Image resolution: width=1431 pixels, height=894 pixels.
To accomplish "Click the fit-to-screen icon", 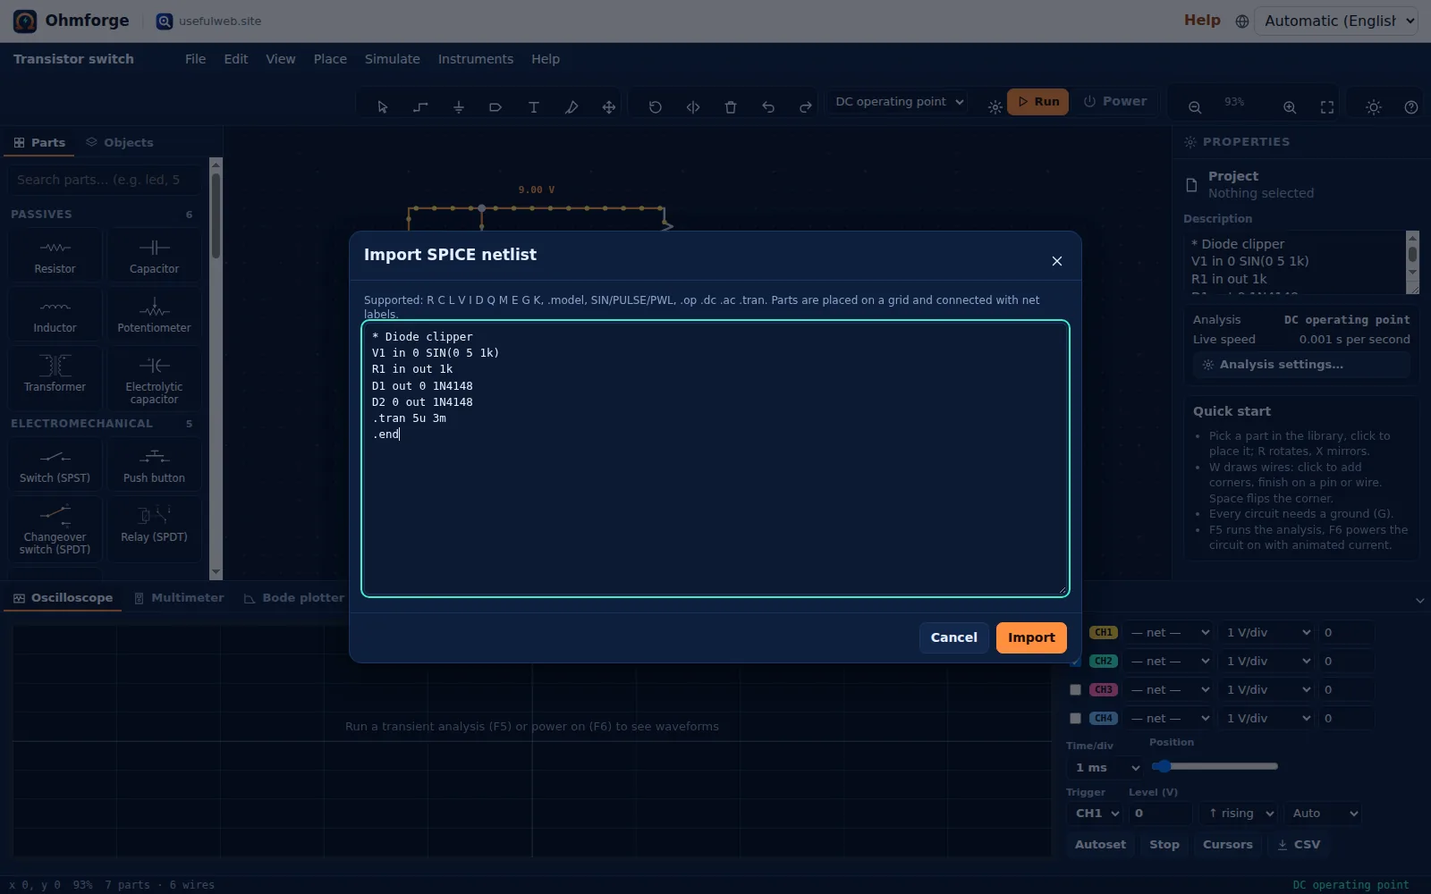I will pos(1327,107).
